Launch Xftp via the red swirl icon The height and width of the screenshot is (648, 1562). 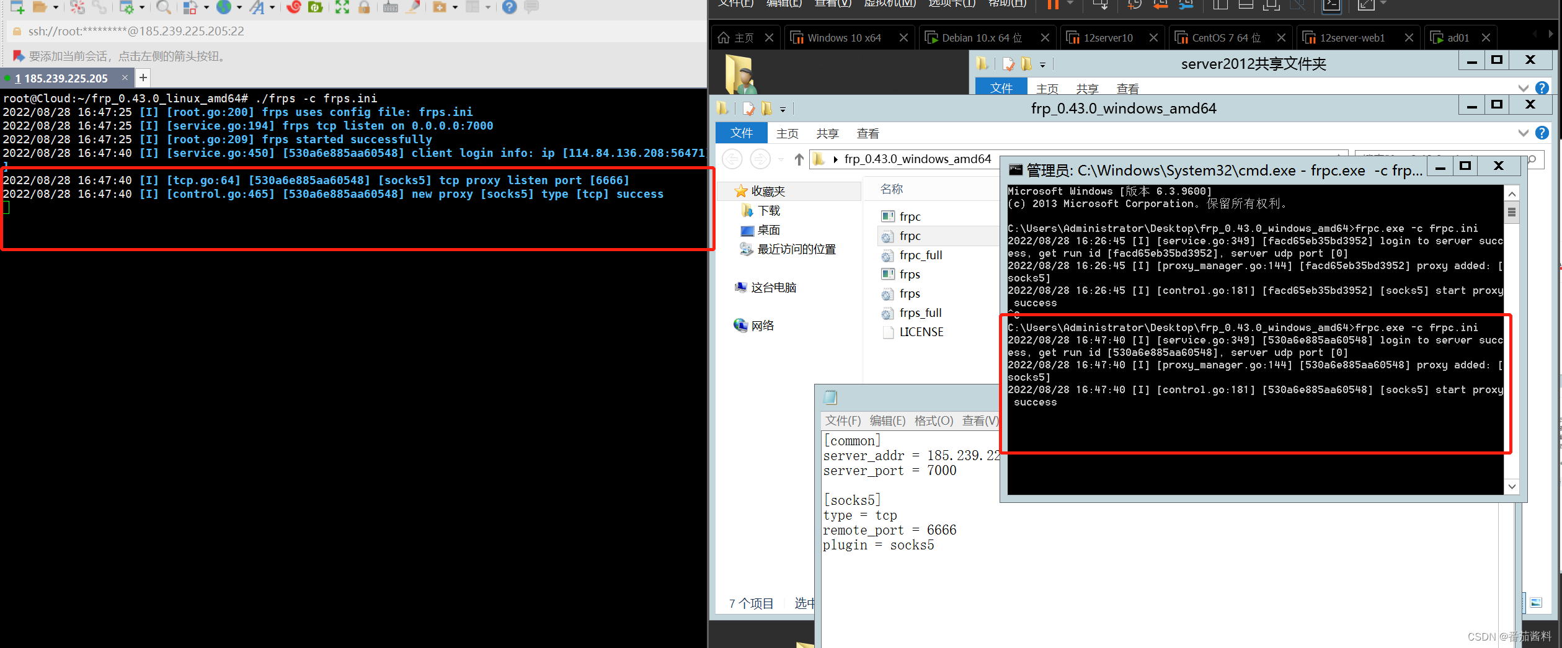click(x=294, y=7)
